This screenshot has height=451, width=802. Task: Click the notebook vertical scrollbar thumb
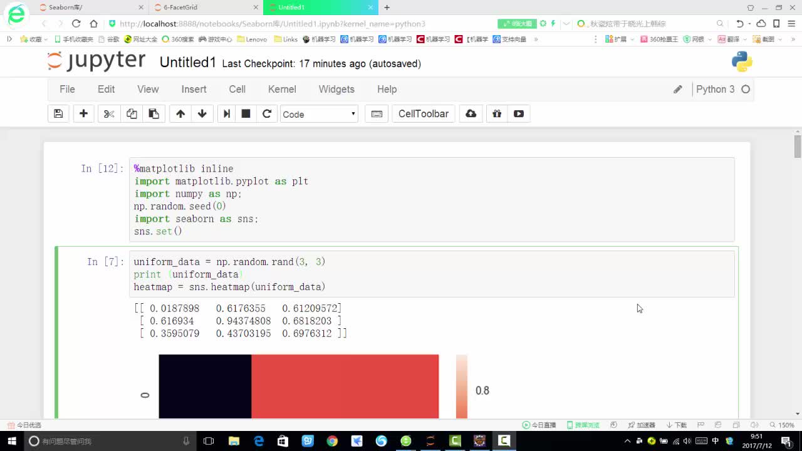point(798,146)
